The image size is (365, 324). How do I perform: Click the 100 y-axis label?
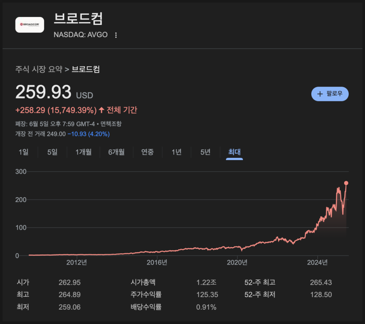point(21,227)
